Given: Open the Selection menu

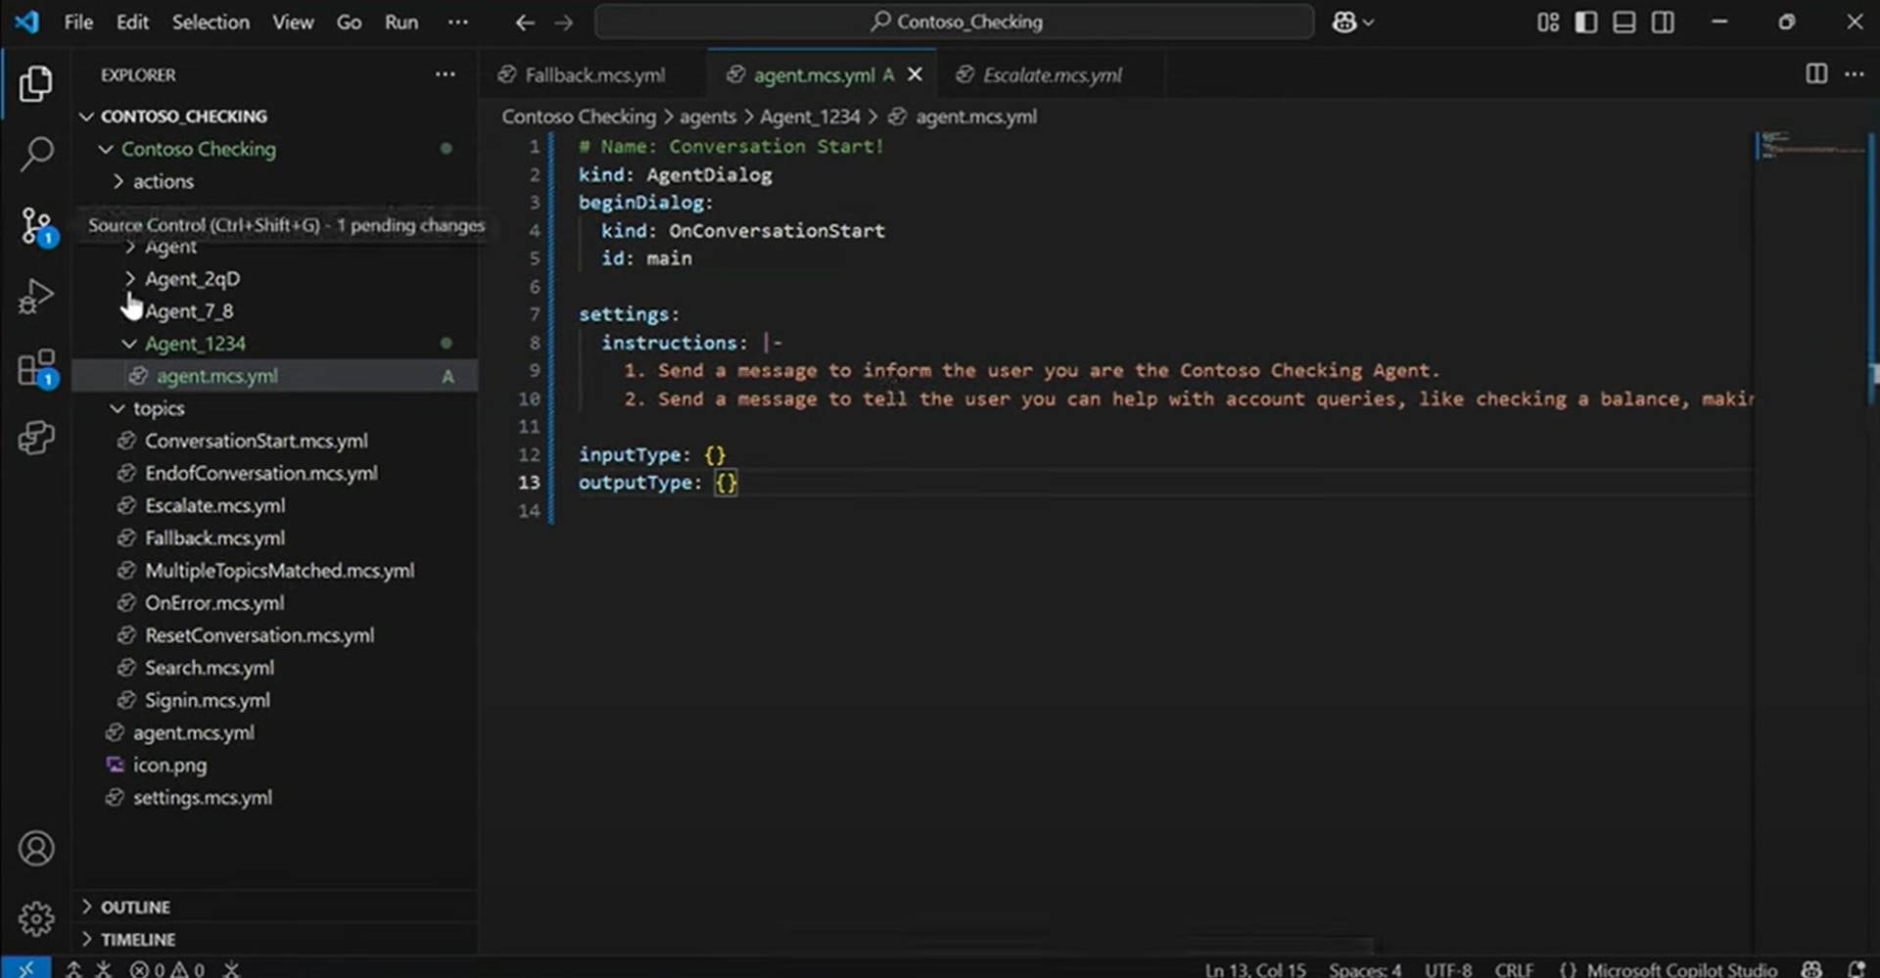Looking at the screenshot, I should pos(211,22).
